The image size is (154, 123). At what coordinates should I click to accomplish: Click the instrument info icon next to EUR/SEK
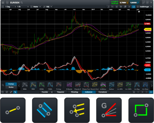7,3
